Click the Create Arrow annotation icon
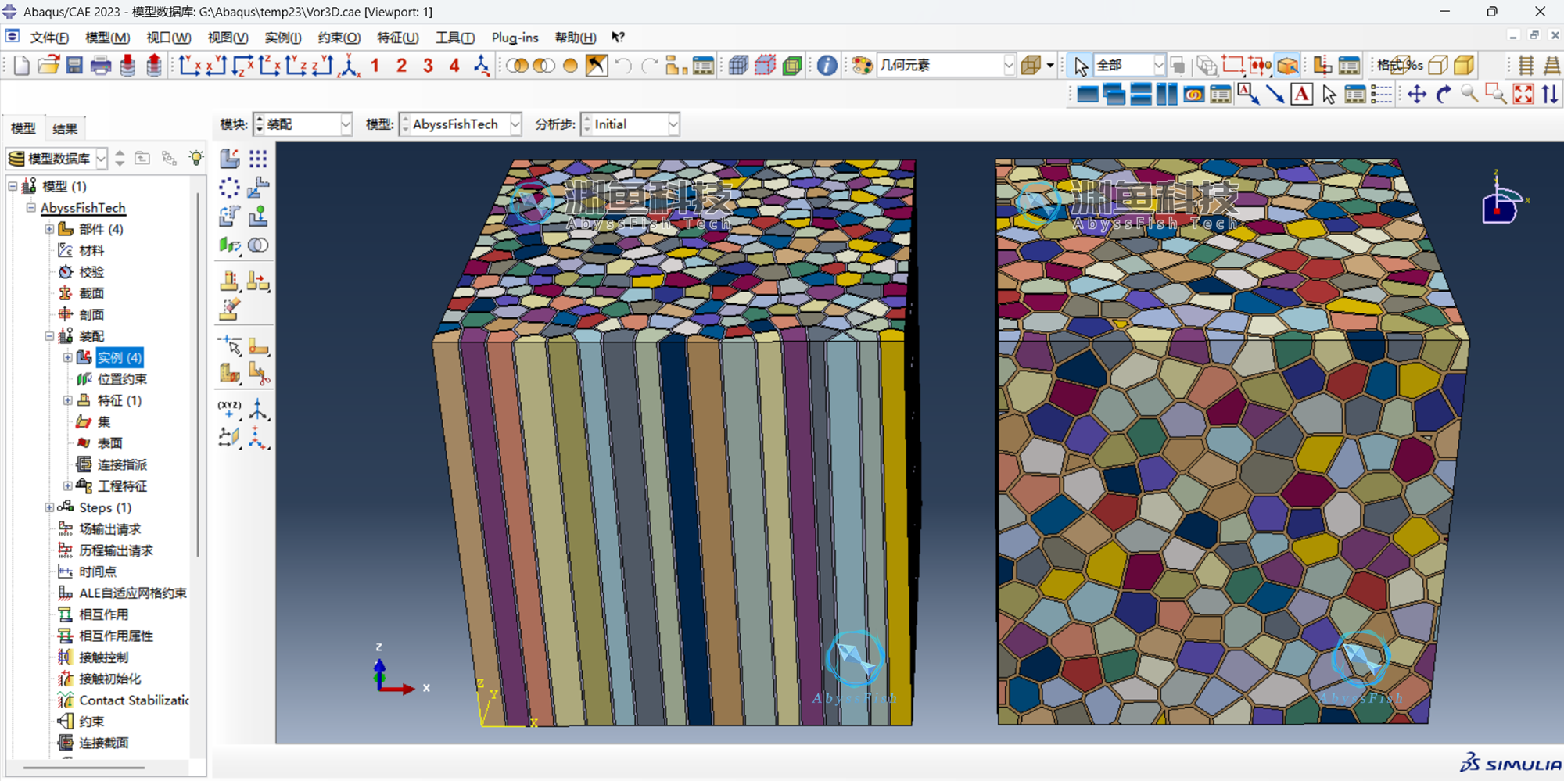Viewport: 1564px width, 781px height. coord(1275,95)
